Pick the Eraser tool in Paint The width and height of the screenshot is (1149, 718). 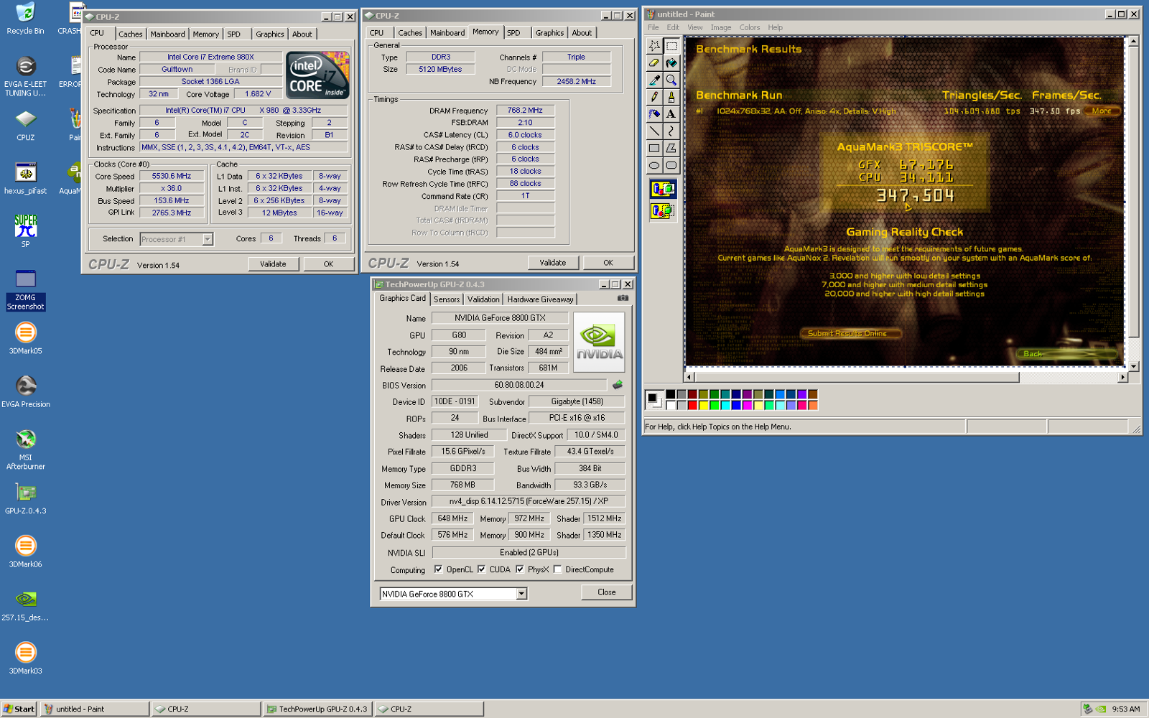(654, 63)
